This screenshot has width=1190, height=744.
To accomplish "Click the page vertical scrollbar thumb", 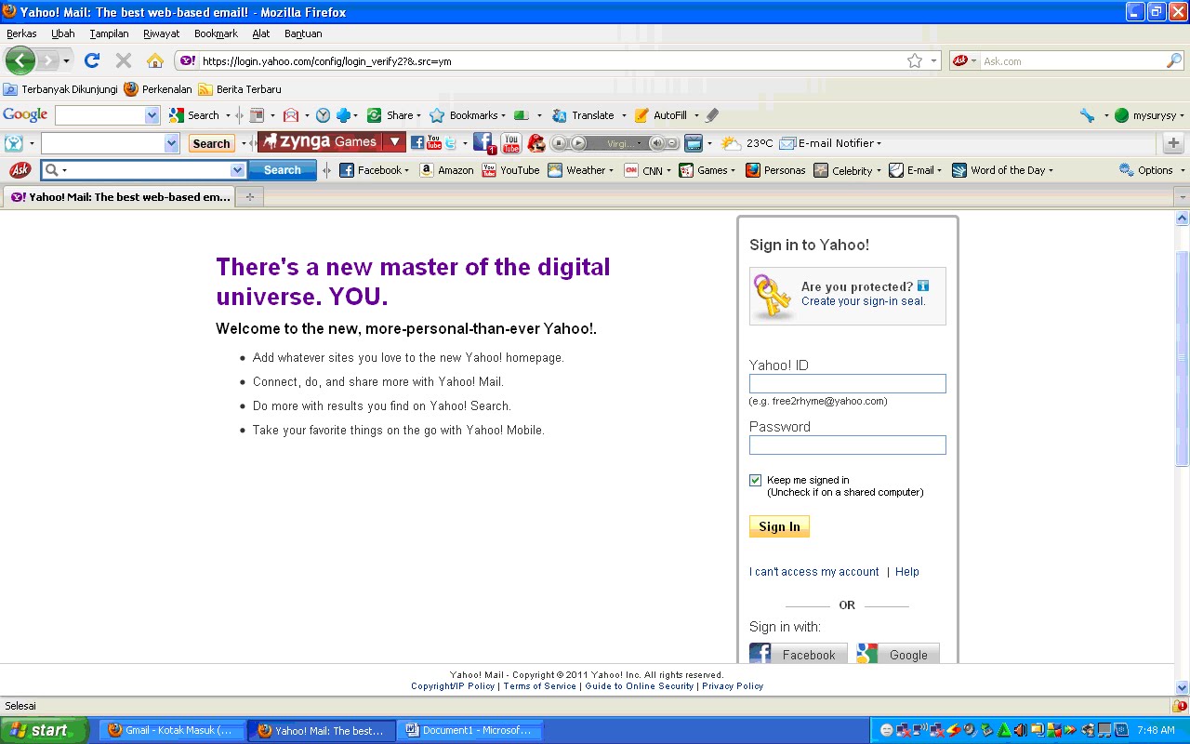I will (1183, 358).
